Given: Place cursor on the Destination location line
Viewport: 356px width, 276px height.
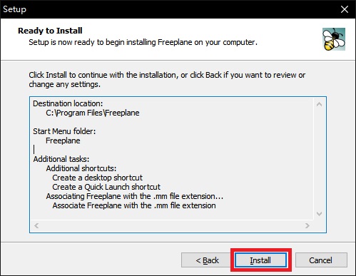Looking at the screenshot, I should coord(68,103).
